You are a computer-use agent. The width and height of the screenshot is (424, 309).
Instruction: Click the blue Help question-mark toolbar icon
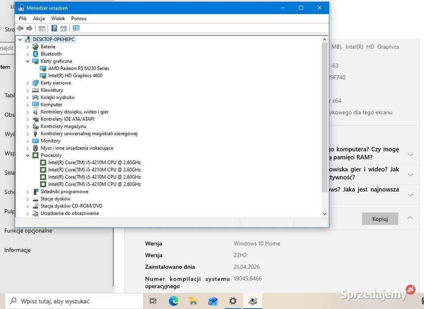pyautogui.click(x=54, y=28)
